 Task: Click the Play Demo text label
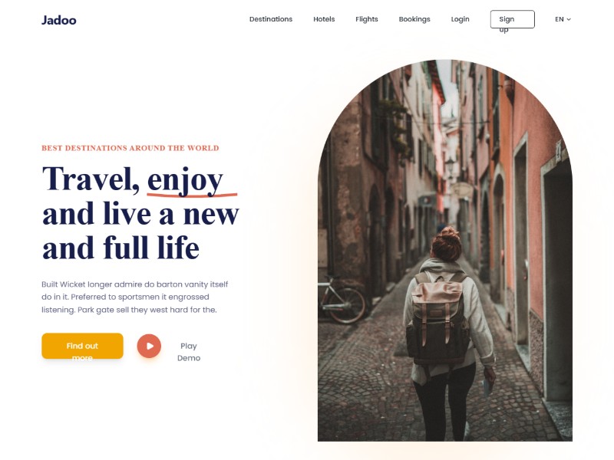click(x=189, y=352)
